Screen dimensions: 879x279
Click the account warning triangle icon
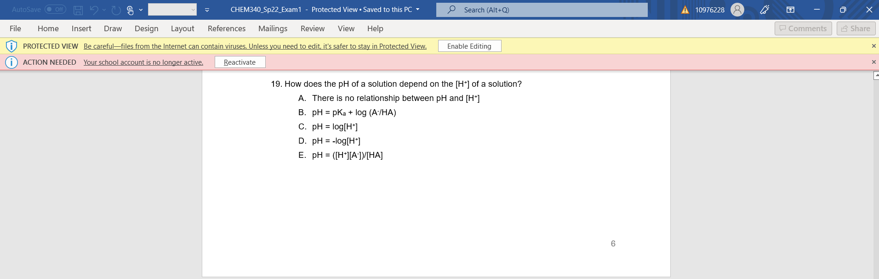click(x=685, y=10)
